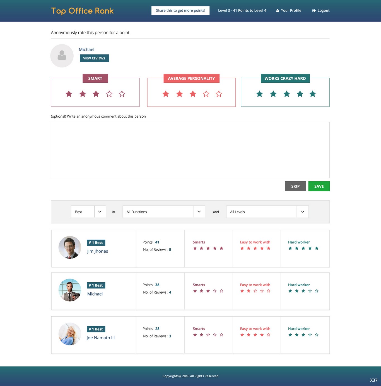Click chevron arrow of All Levels dropdown
Image resolution: width=381 pixels, height=386 pixels.
tap(303, 212)
